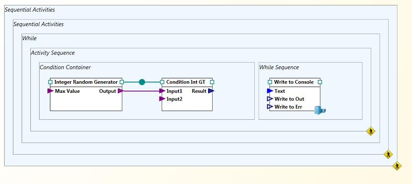Click the Output port arrow of Integer Random Generator

pyautogui.click(x=121, y=91)
